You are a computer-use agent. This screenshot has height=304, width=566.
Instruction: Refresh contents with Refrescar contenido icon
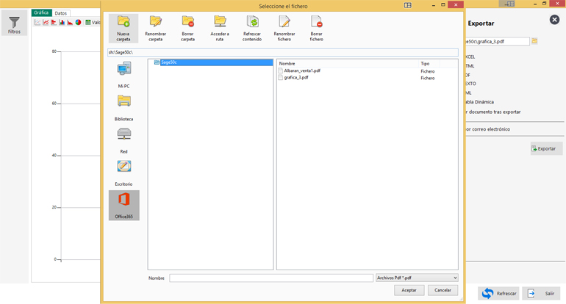(252, 23)
